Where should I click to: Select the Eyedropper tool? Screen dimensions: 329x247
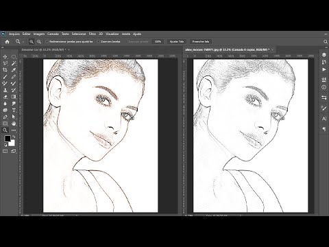point(14,70)
